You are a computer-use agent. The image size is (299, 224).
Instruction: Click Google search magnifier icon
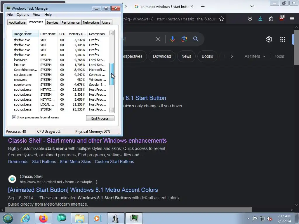pyautogui.click(x=196, y=39)
